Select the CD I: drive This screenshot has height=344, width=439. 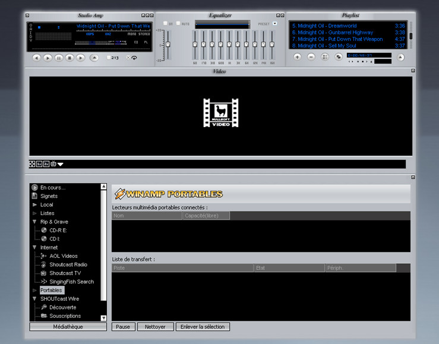click(x=54, y=239)
